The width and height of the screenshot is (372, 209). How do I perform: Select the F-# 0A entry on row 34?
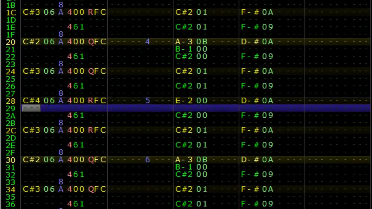click(257, 189)
